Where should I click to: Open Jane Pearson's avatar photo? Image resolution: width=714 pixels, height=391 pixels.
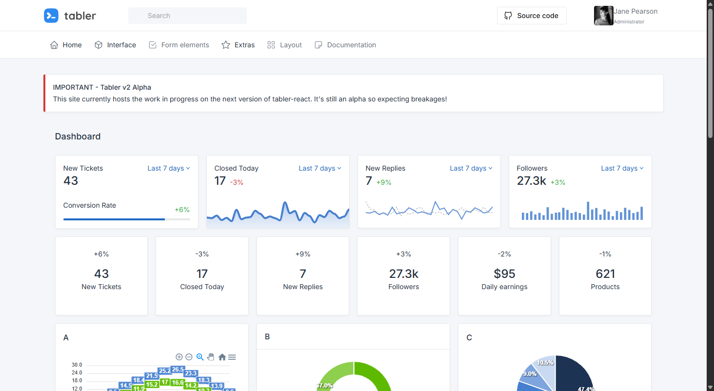pyautogui.click(x=603, y=16)
